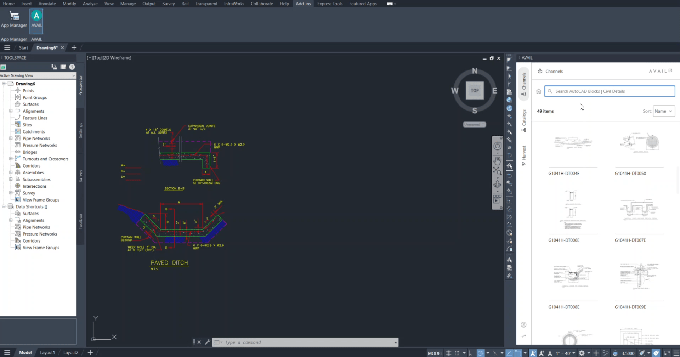Expand the Alignments node under Drawing6
This screenshot has height=357, width=680.
coord(11,111)
